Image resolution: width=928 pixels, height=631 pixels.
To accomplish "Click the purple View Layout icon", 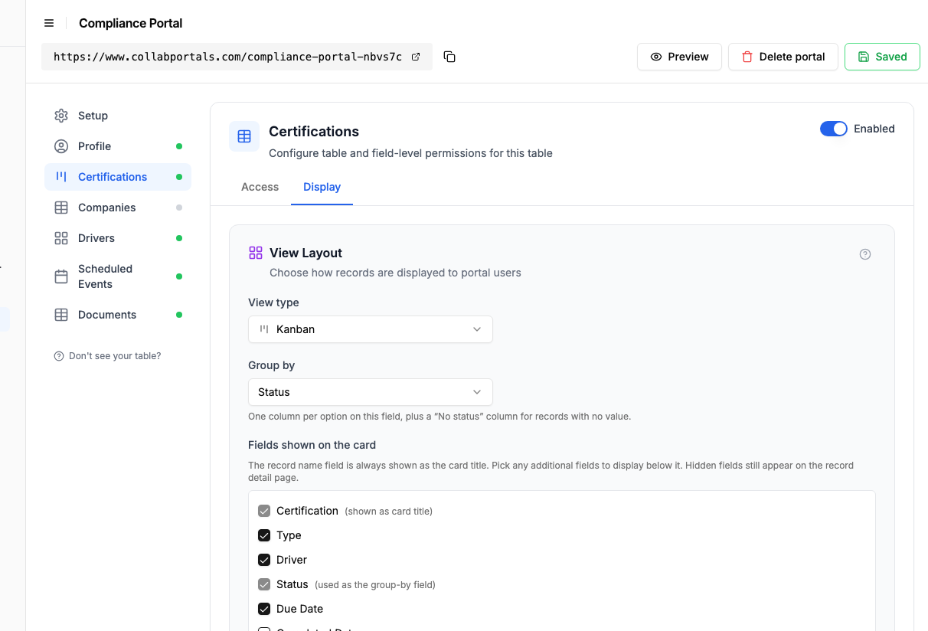I will coord(256,253).
